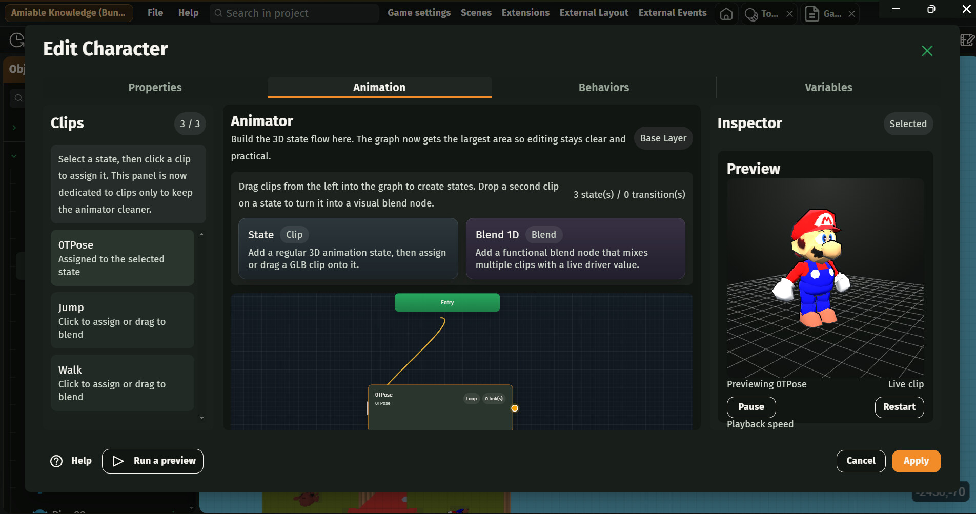Screen dimensions: 976x514
Task: Close the 'Ga...' editor tab
Action: tap(851, 14)
